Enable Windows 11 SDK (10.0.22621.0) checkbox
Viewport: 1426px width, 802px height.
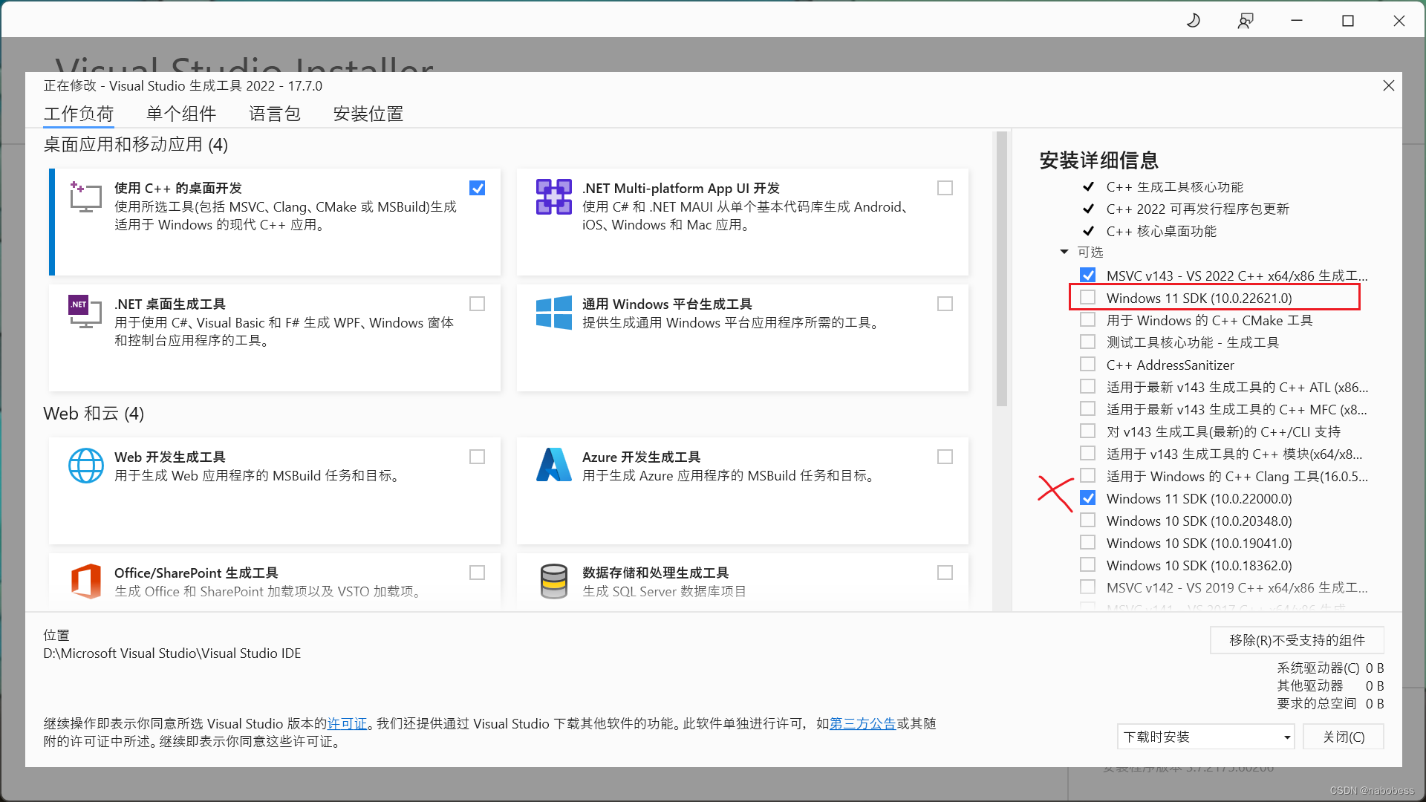click(x=1087, y=298)
